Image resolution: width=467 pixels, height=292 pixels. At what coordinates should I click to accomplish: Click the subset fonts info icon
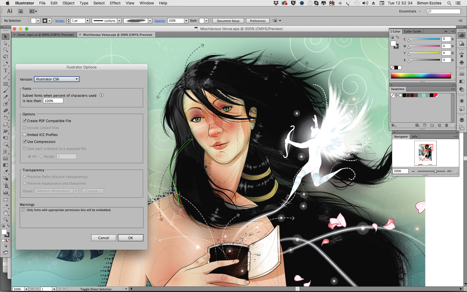(101, 95)
